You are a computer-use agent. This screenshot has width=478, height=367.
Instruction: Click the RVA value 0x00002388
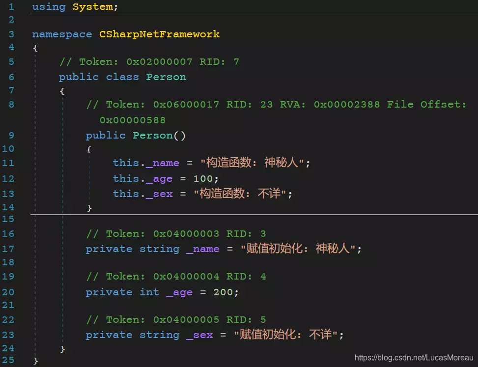347,105
